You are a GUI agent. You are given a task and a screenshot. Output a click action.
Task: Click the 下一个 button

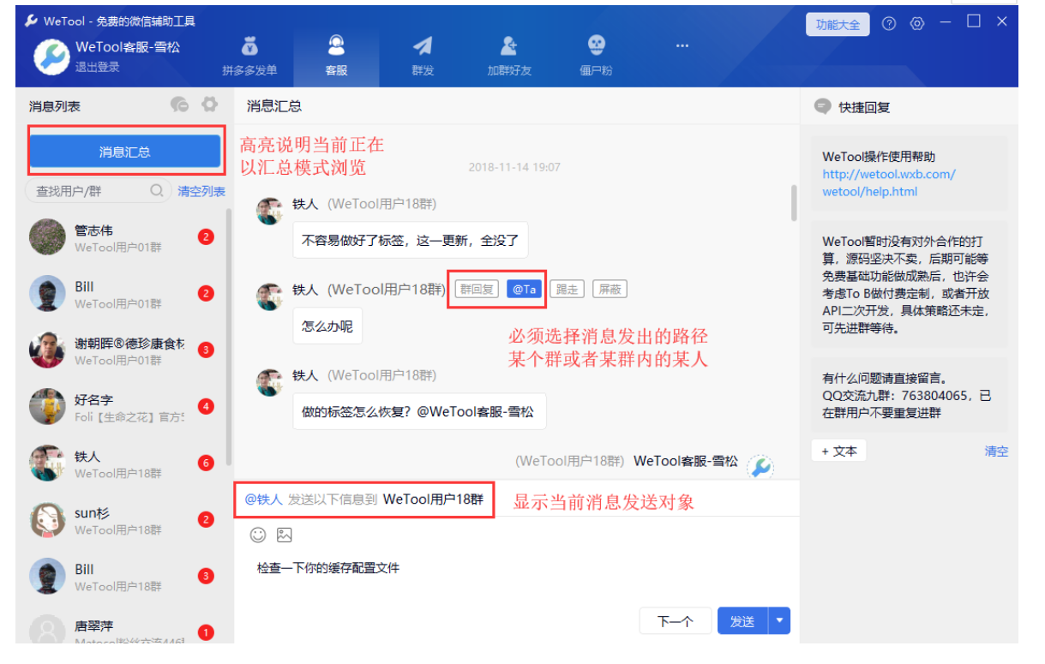coord(676,622)
